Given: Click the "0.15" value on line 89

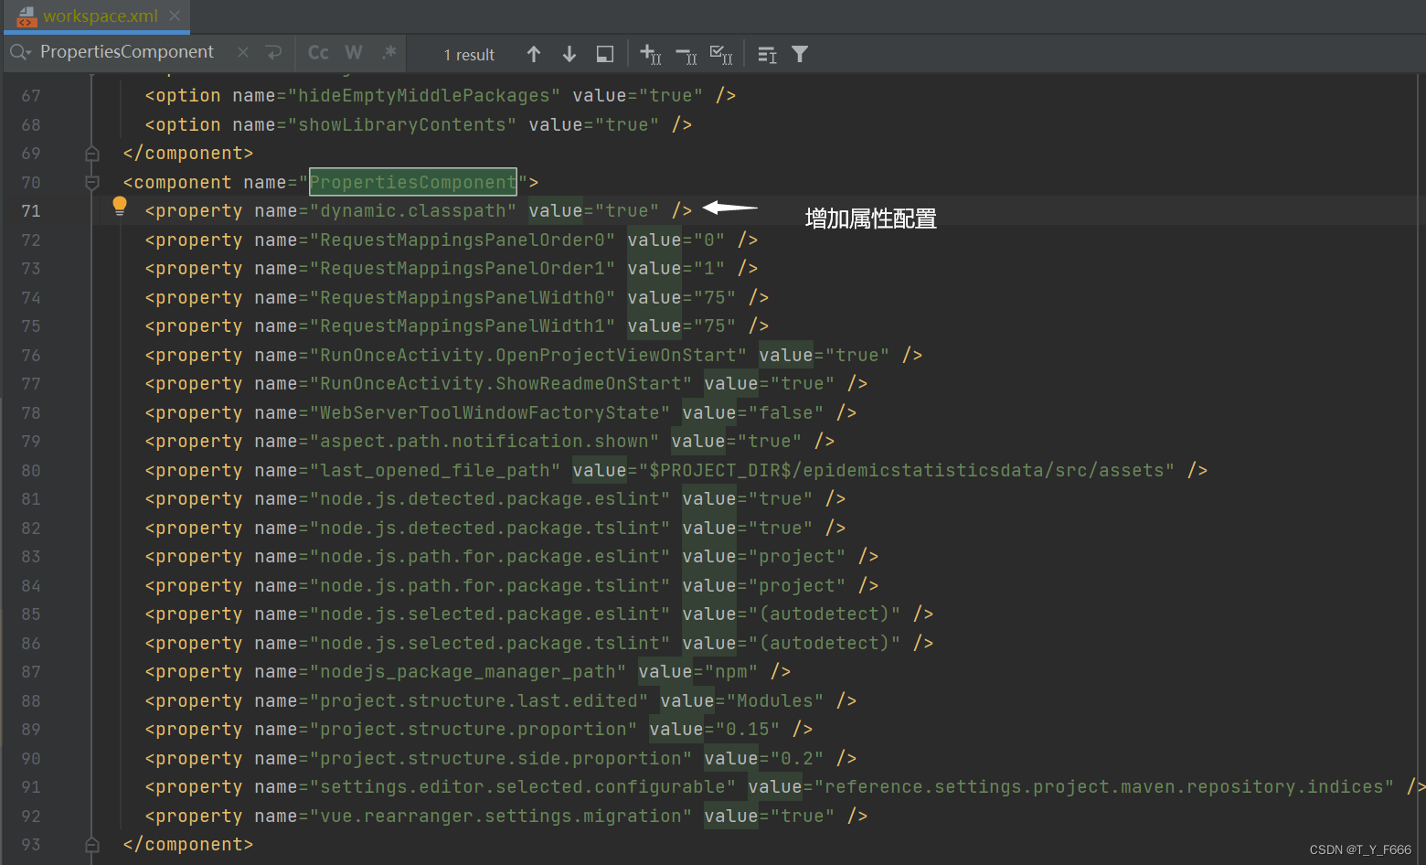Looking at the screenshot, I should 748,729.
